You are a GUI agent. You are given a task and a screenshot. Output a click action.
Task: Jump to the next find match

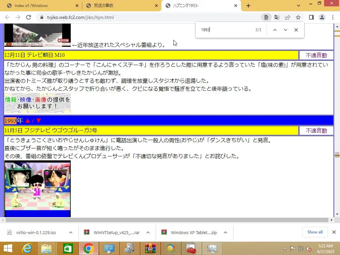click(285, 30)
